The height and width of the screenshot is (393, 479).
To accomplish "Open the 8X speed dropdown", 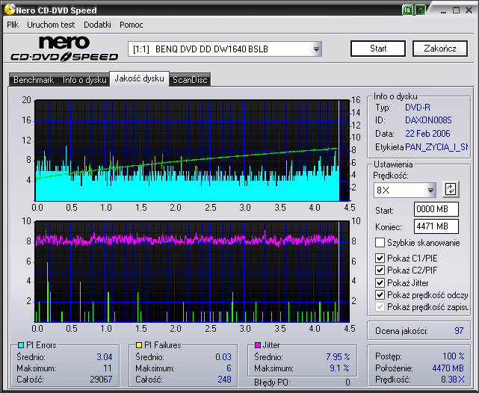I will (430, 191).
